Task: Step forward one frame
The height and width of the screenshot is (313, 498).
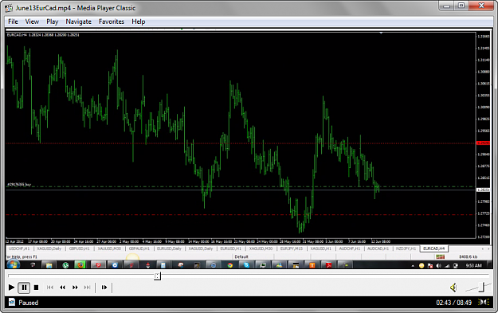Action: [x=104, y=288]
